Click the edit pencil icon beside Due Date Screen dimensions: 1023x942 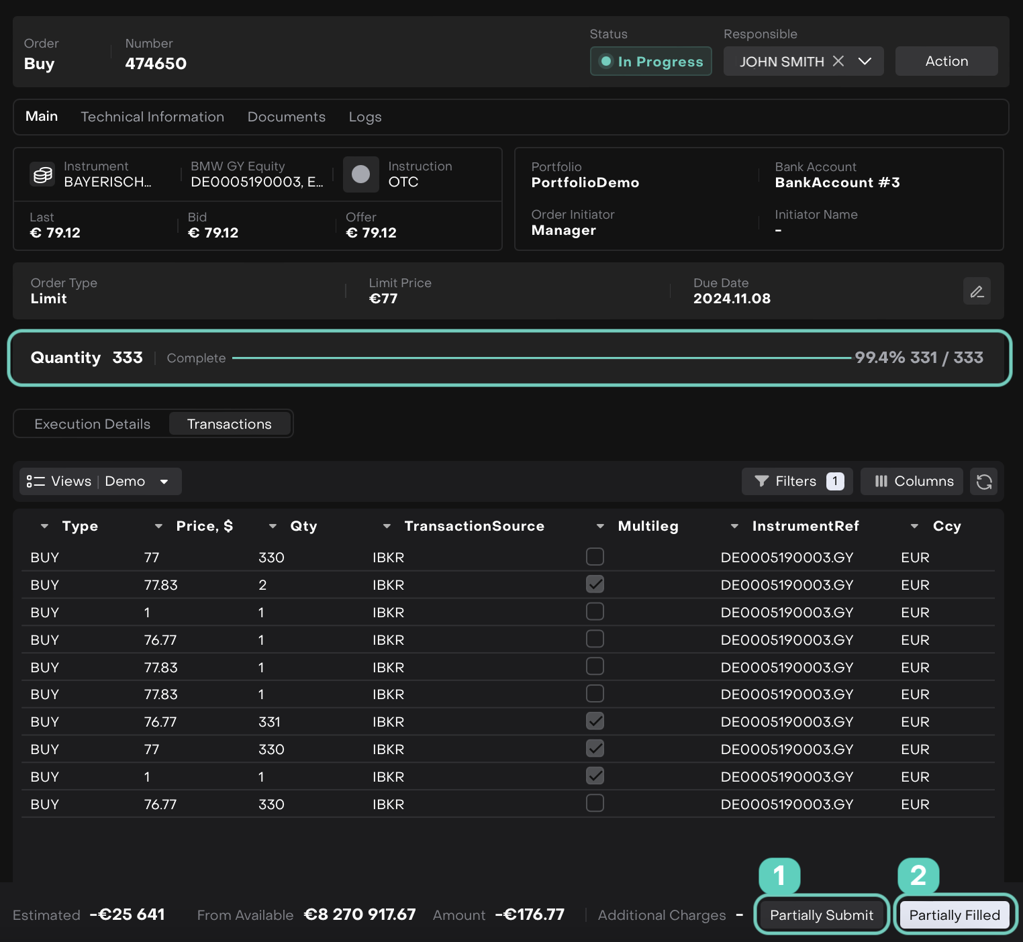pyautogui.click(x=977, y=291)
